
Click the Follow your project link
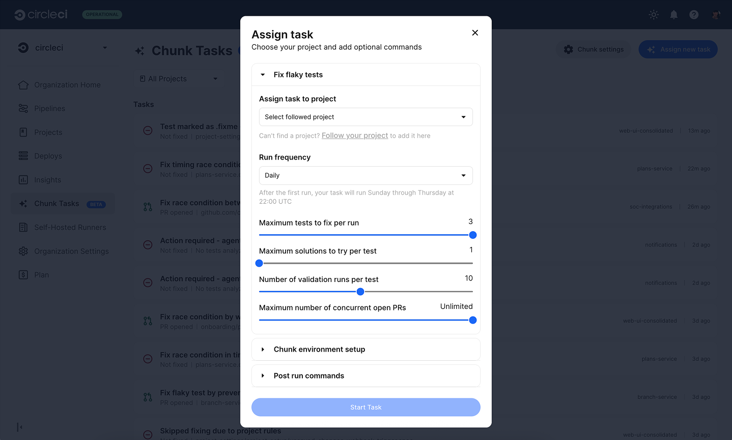(x=354, y=135)
